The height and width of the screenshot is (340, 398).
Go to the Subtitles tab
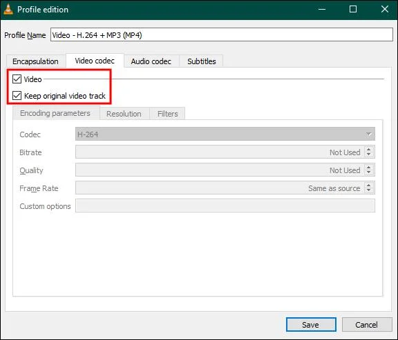(202, 61)
